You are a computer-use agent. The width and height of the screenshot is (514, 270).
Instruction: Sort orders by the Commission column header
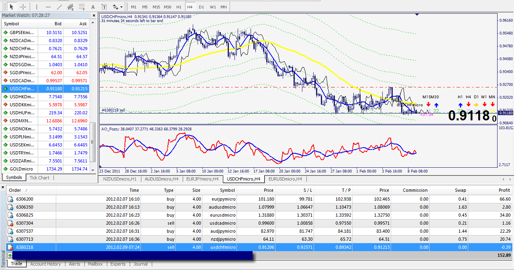point(410,190)
